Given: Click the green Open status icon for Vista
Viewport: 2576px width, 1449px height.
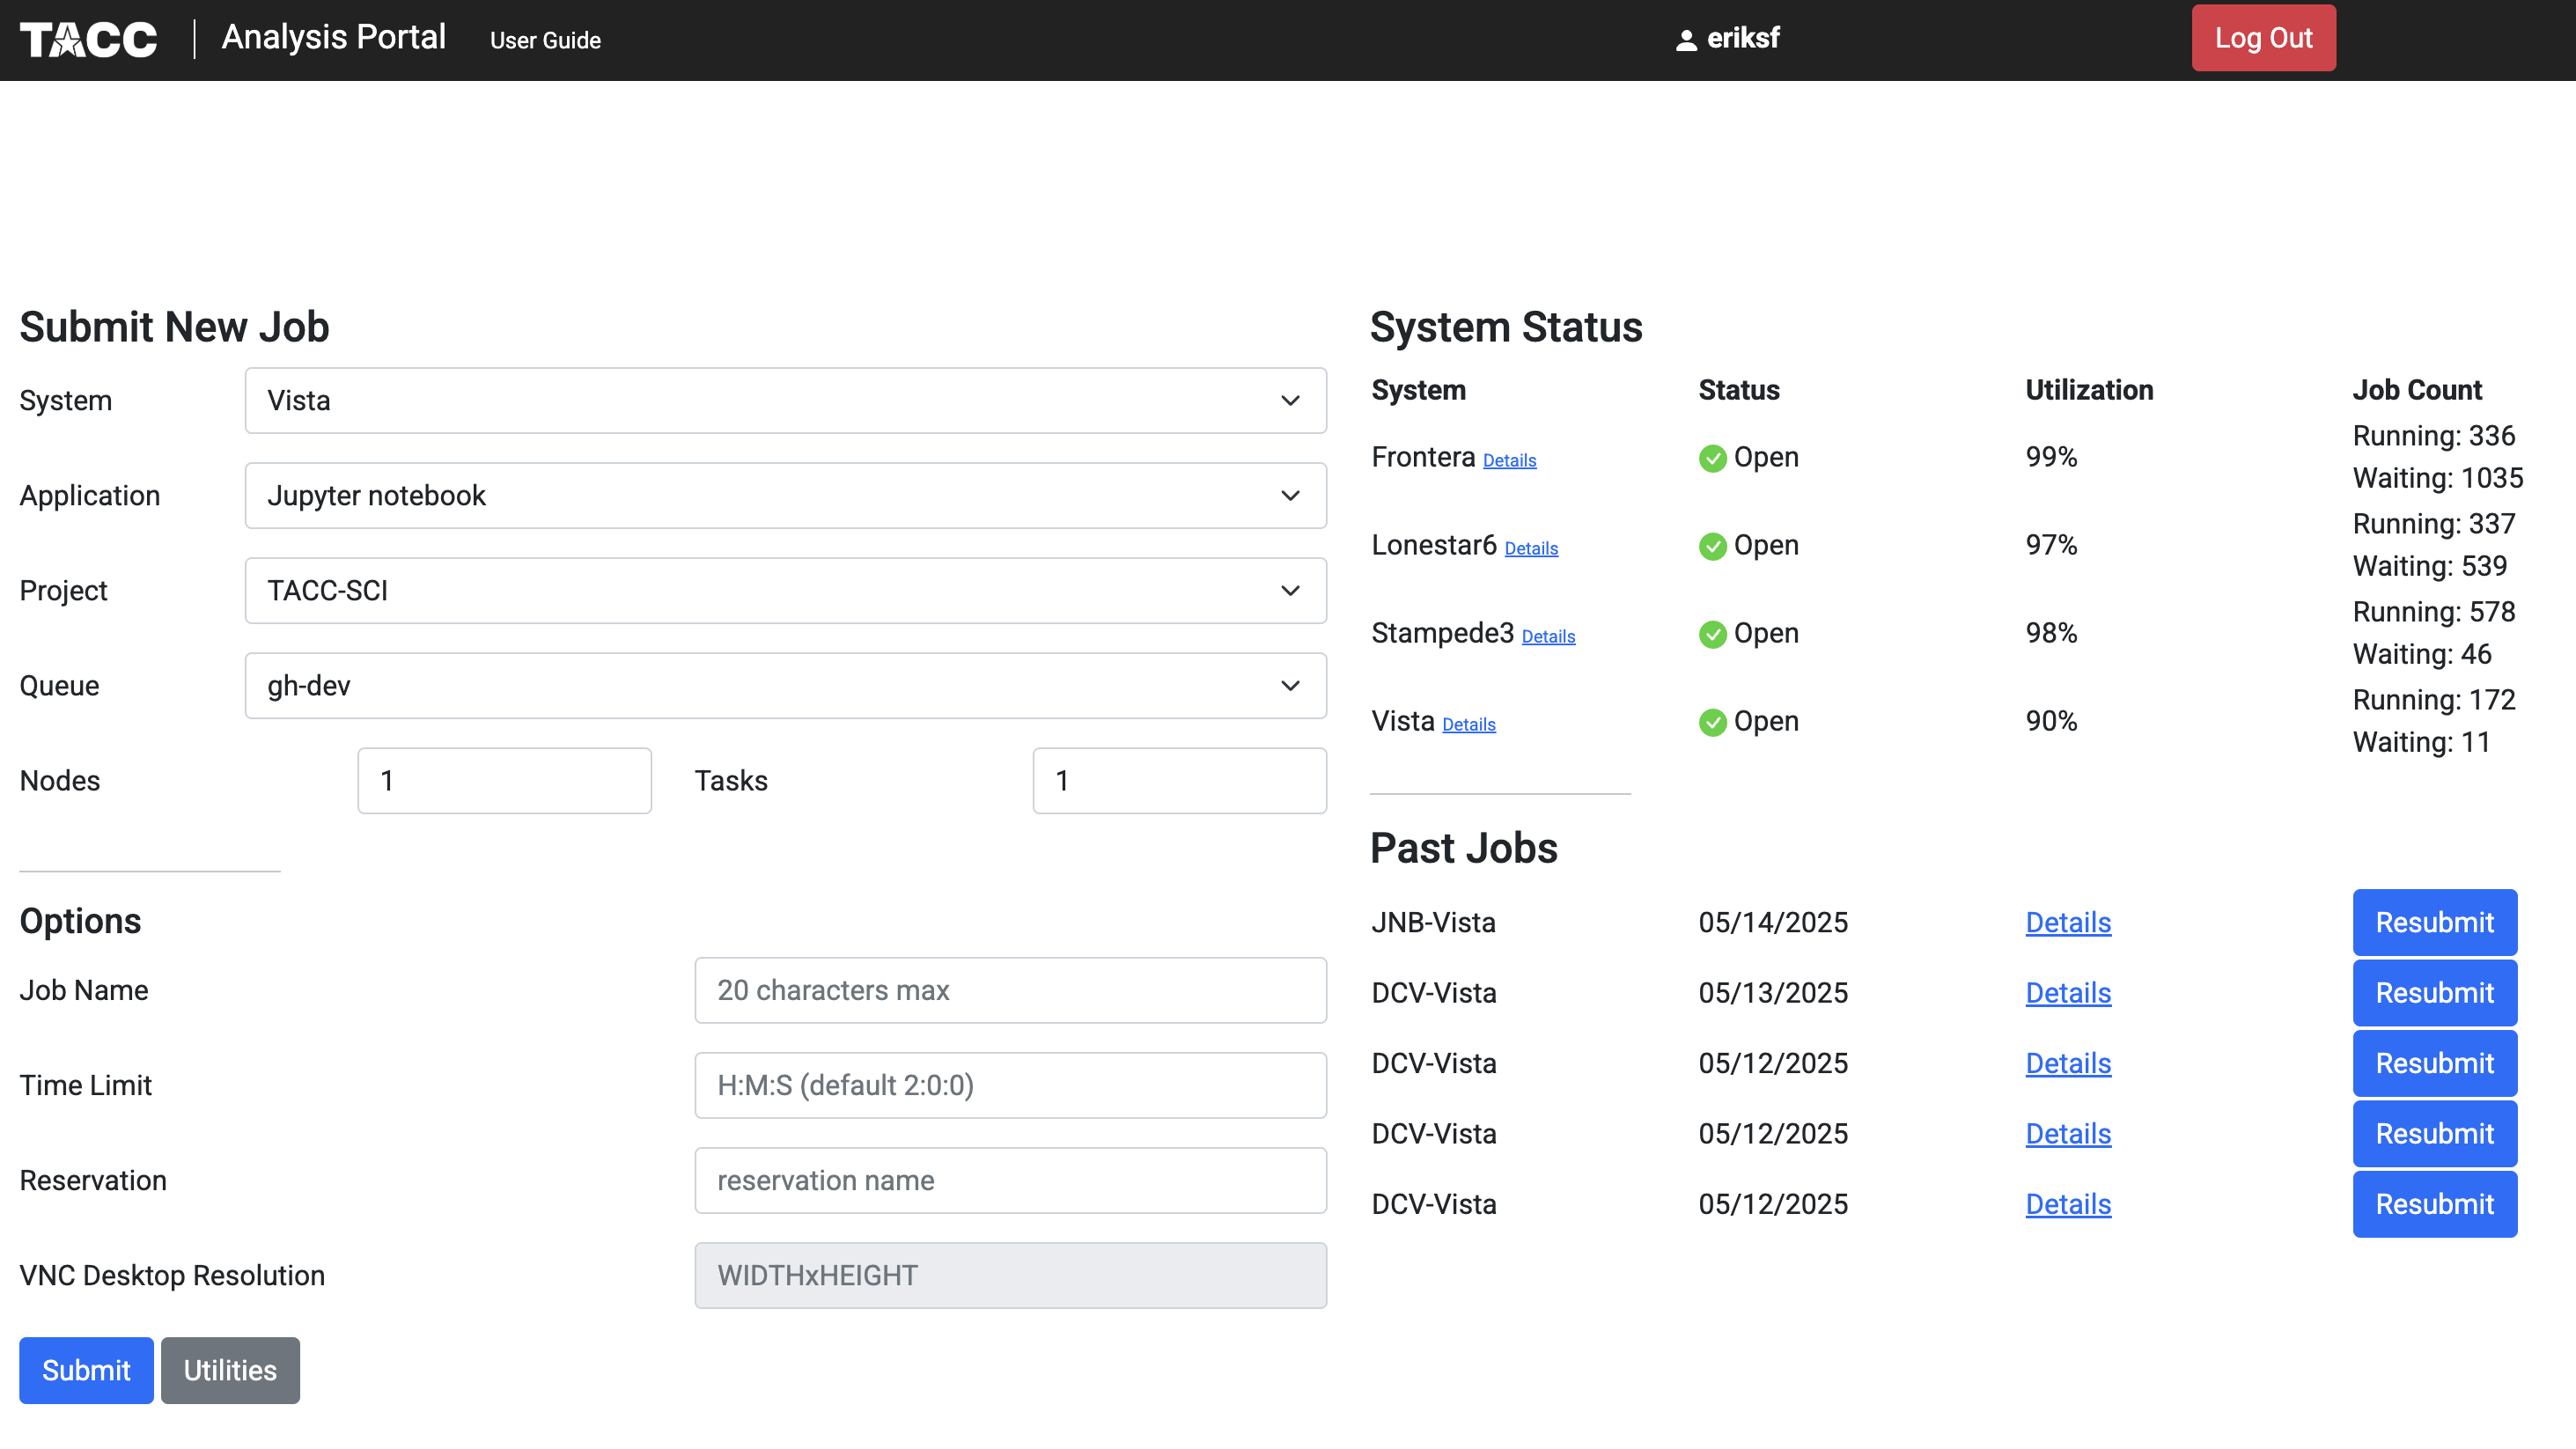Looking at the screenshot, I should click(1712, 723).
